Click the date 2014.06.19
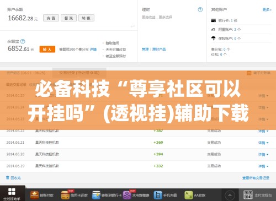 pos(15,166)
